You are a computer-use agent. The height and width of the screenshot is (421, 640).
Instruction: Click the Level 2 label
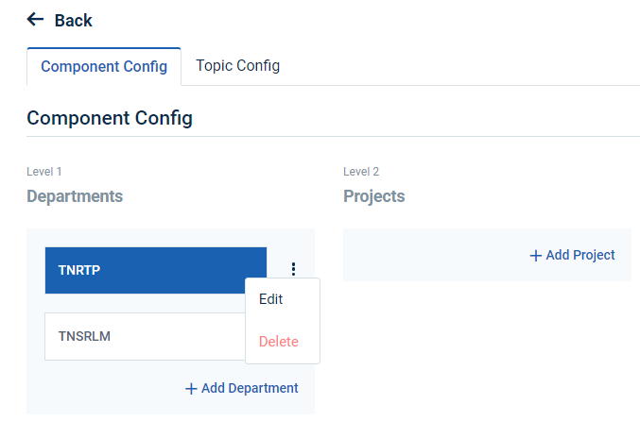coord(361,172)
